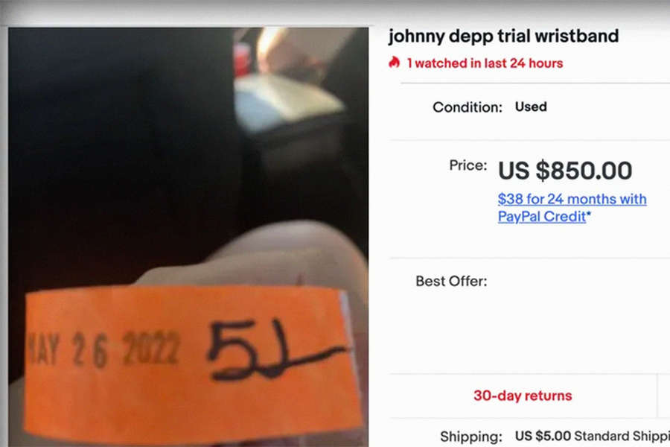Click the red flame watched icon
Viewport: 670px width, 447px height.
click(x=394, y=63)
